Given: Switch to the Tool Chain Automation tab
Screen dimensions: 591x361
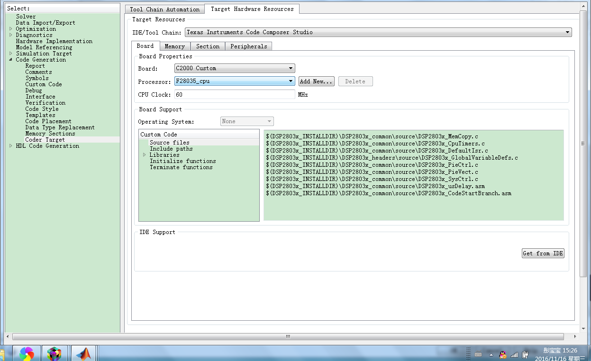Looking at the screenshot, I should click(x=164, y=9).
